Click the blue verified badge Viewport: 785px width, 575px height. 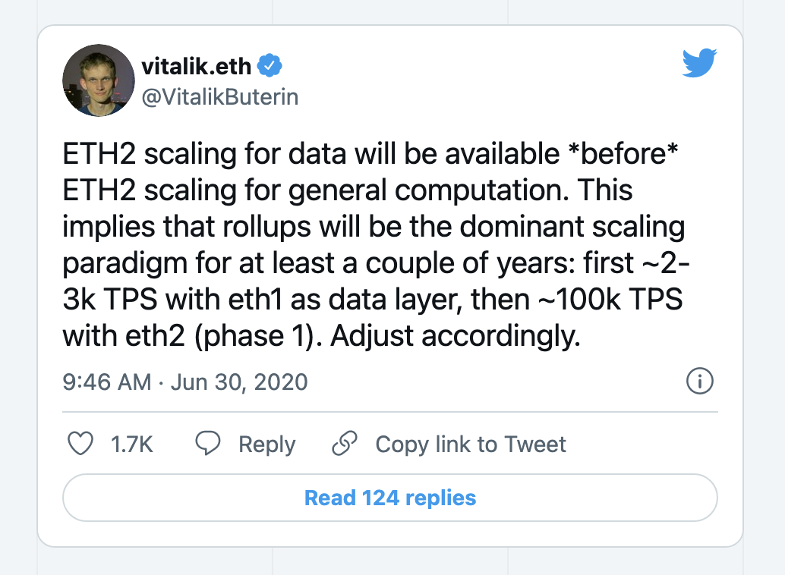coord(270,66)
